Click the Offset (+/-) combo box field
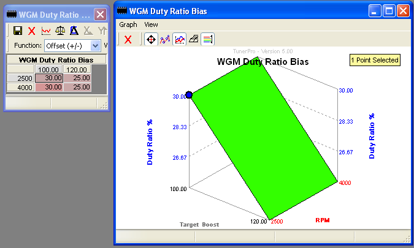The height and width of the screenshot is (248, 414). pos(67,45)
